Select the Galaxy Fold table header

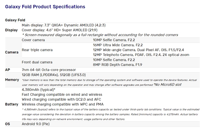[15, 20]
